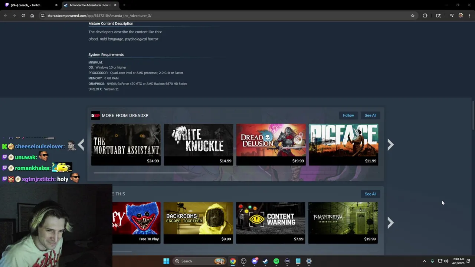Open the Phasmophobia game card
475x267 pixels.
[x=343, y=222]
